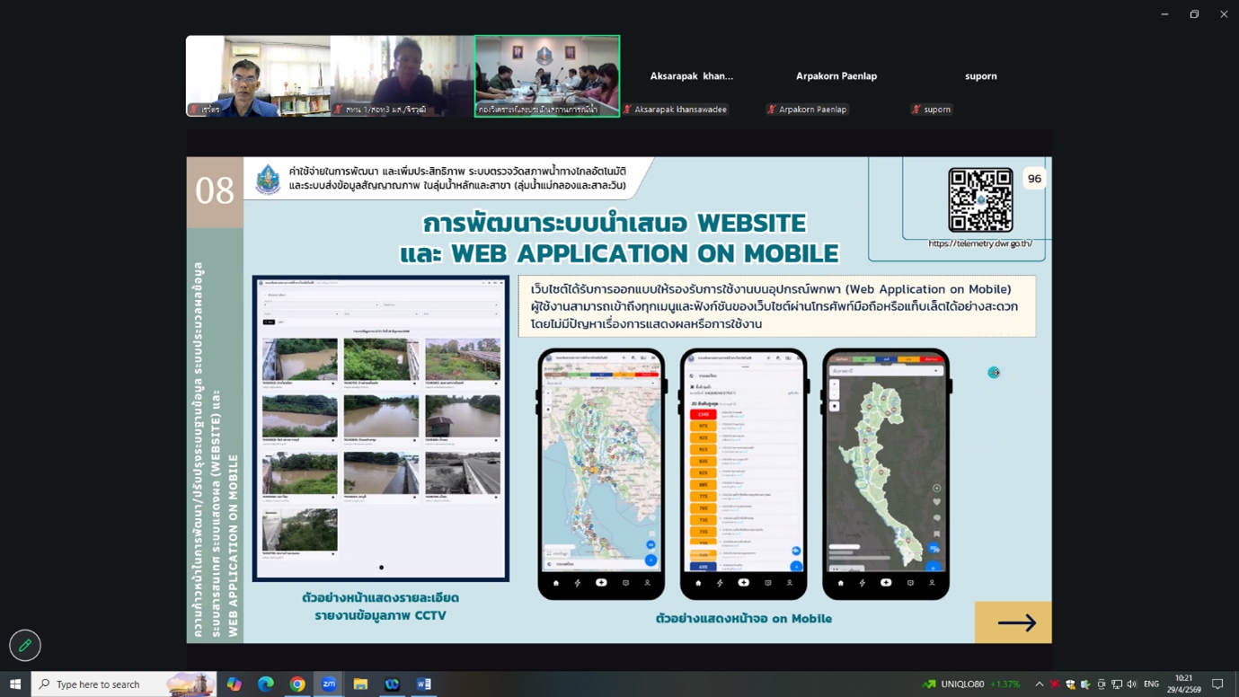1239x697 pixels.
Task: Open the Copilot taskbar icon
Action: click(x=234, y=684)
